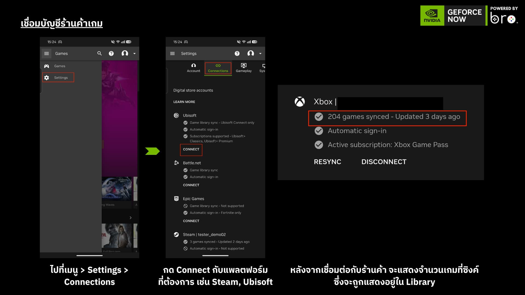525x295 pixels.
Task: Switch to the Connections tab
Action: [218, 68]
